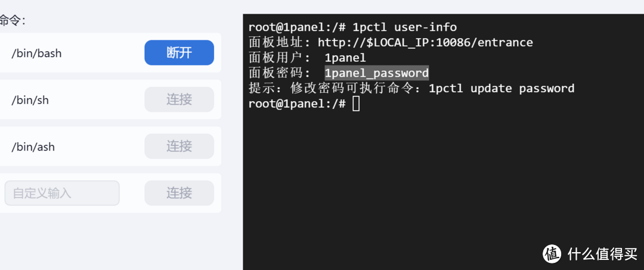The height and width of the screenshot is (270, 644).
Task: Click the 面板用户 value 1panel
Action: click(345, 58)
